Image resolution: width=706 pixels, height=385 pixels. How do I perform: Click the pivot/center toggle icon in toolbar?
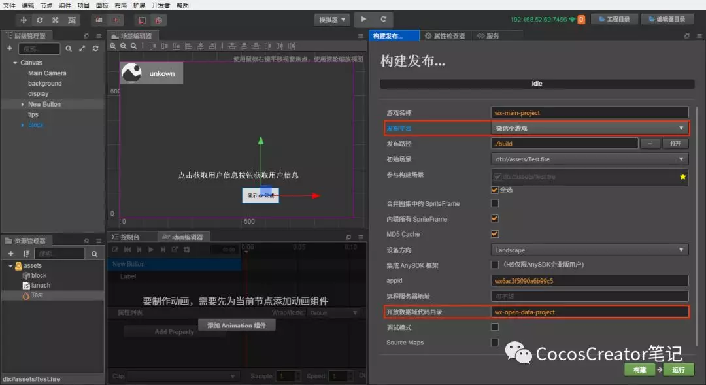tap(99, 20)
